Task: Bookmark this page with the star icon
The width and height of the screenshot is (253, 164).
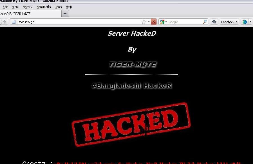Action: coord(144,22)
